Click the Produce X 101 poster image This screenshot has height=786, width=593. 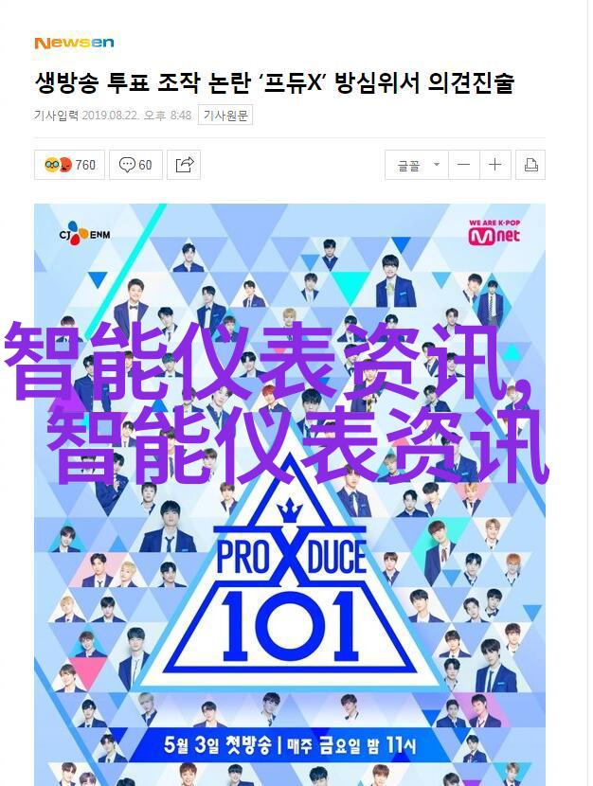(290, 494)
